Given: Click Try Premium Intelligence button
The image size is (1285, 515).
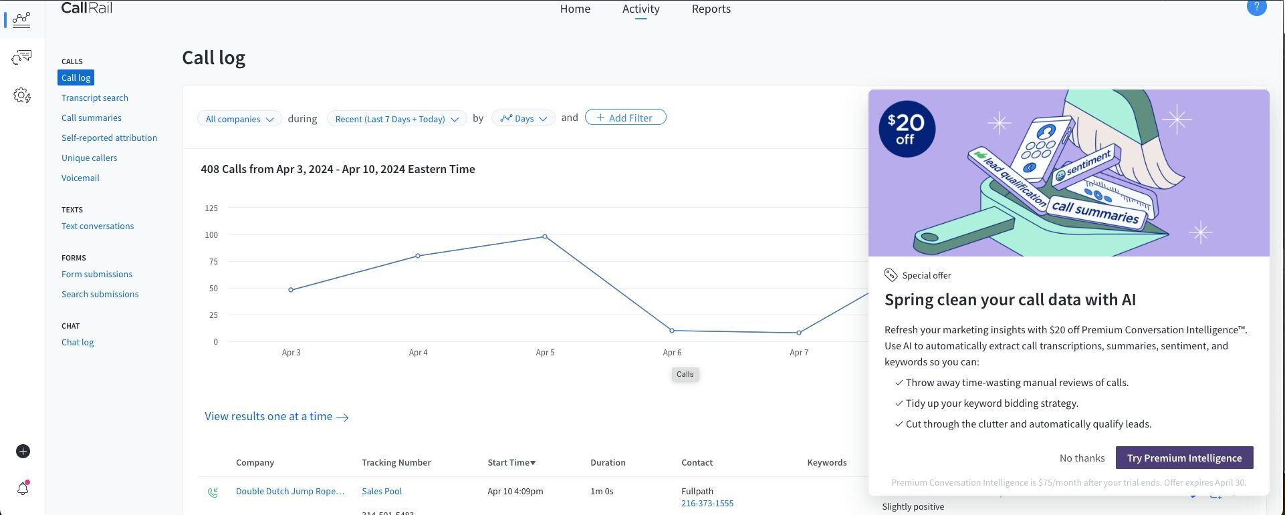Looking at the screenshot, I should [x=1184, y=458].
